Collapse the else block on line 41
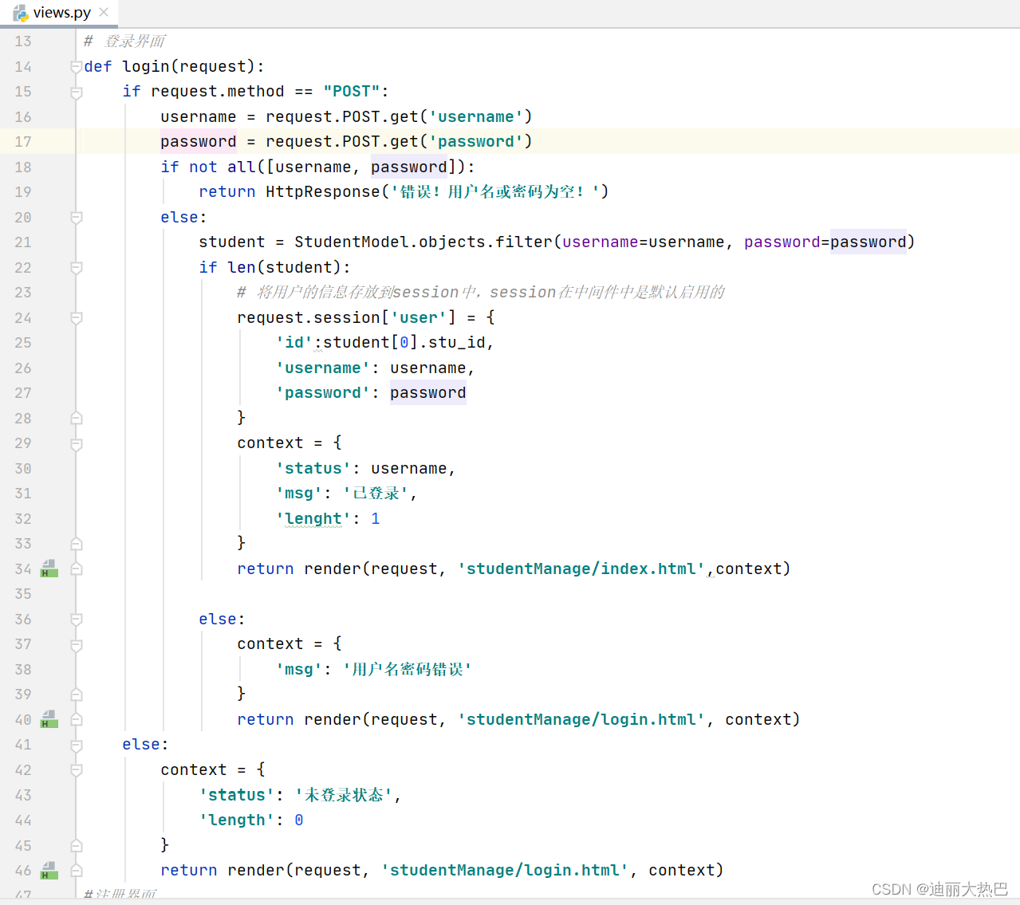 [x=77, y=745]
